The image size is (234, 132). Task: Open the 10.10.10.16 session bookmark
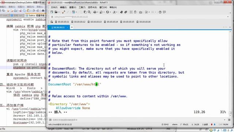tap(143, 22)
